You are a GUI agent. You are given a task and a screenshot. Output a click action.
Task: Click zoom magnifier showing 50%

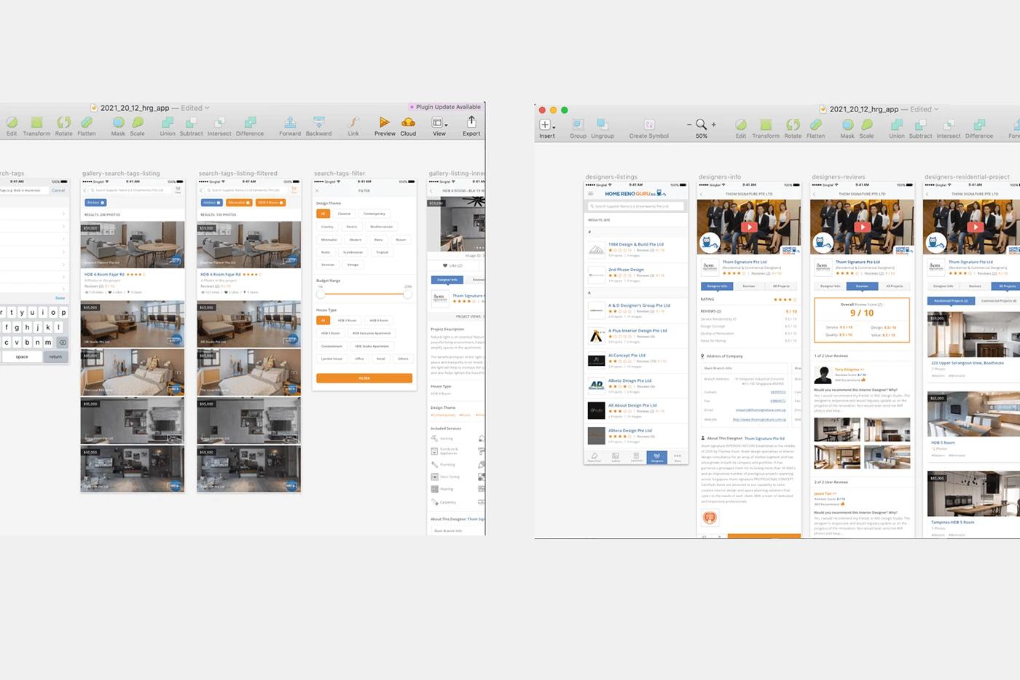(701, 124)
